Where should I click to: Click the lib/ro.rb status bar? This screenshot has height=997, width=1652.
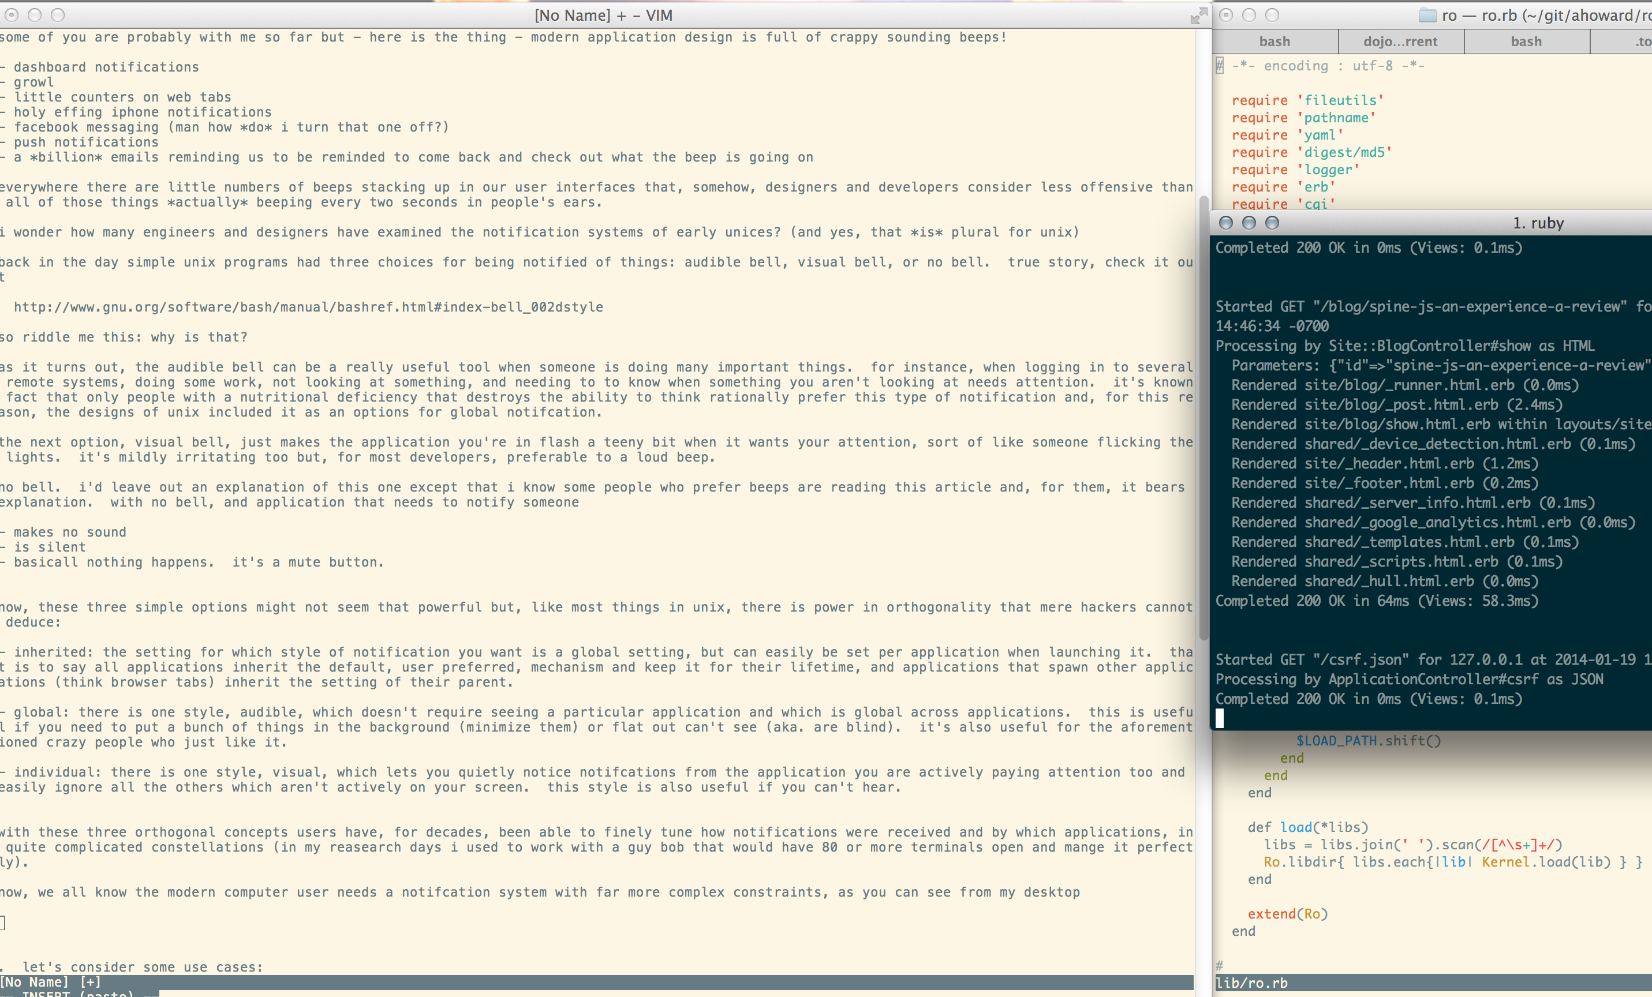[x=1251, y=982]
